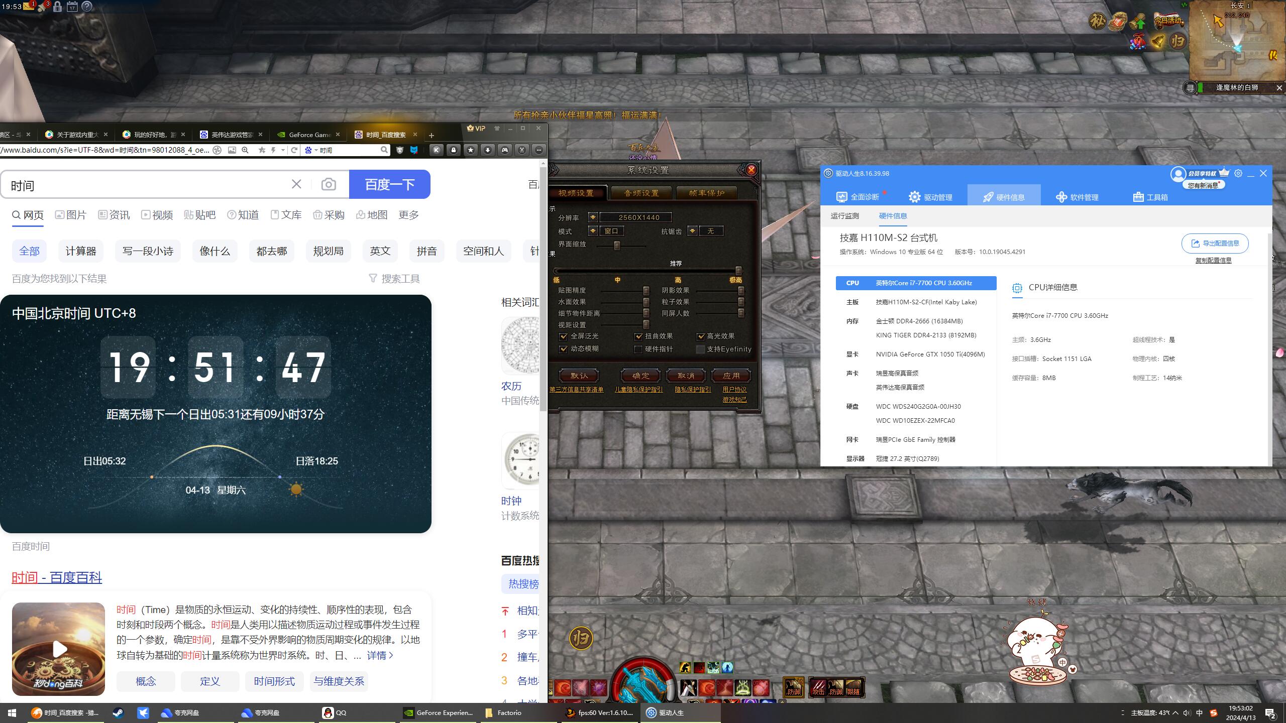Expand the 搜索工具 filter on Baidu

click(394, 279)
